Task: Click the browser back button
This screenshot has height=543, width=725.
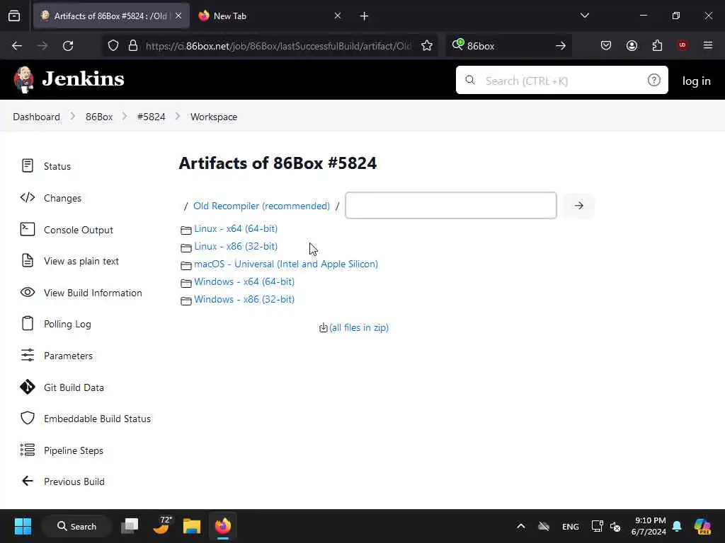Action: pos(17,46)
